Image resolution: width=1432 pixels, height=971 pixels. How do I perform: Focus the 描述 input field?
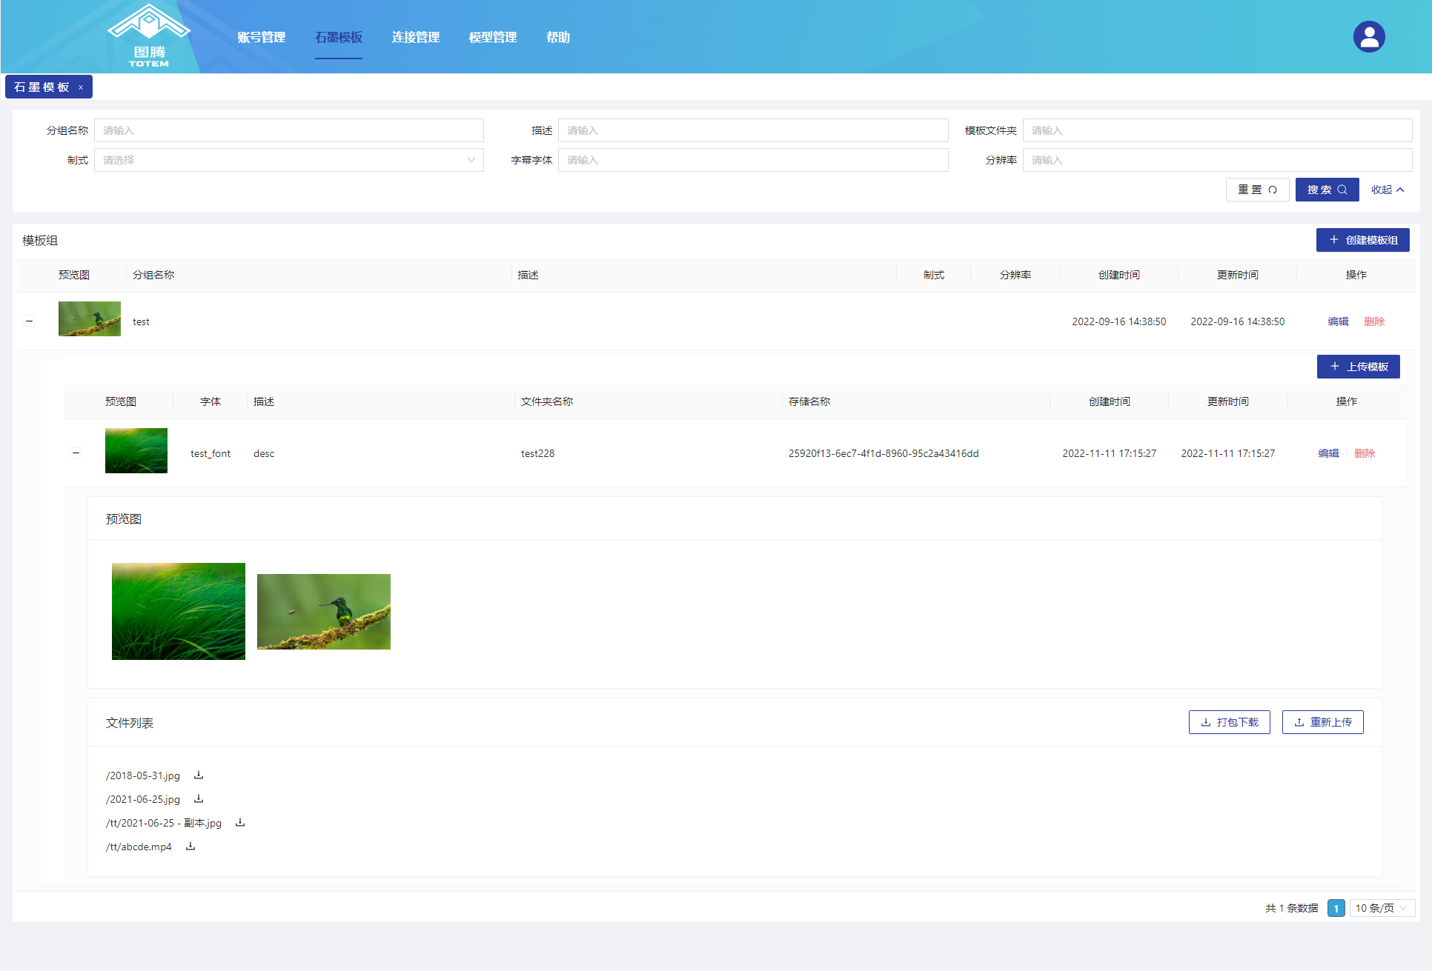(x=753, y=130)
